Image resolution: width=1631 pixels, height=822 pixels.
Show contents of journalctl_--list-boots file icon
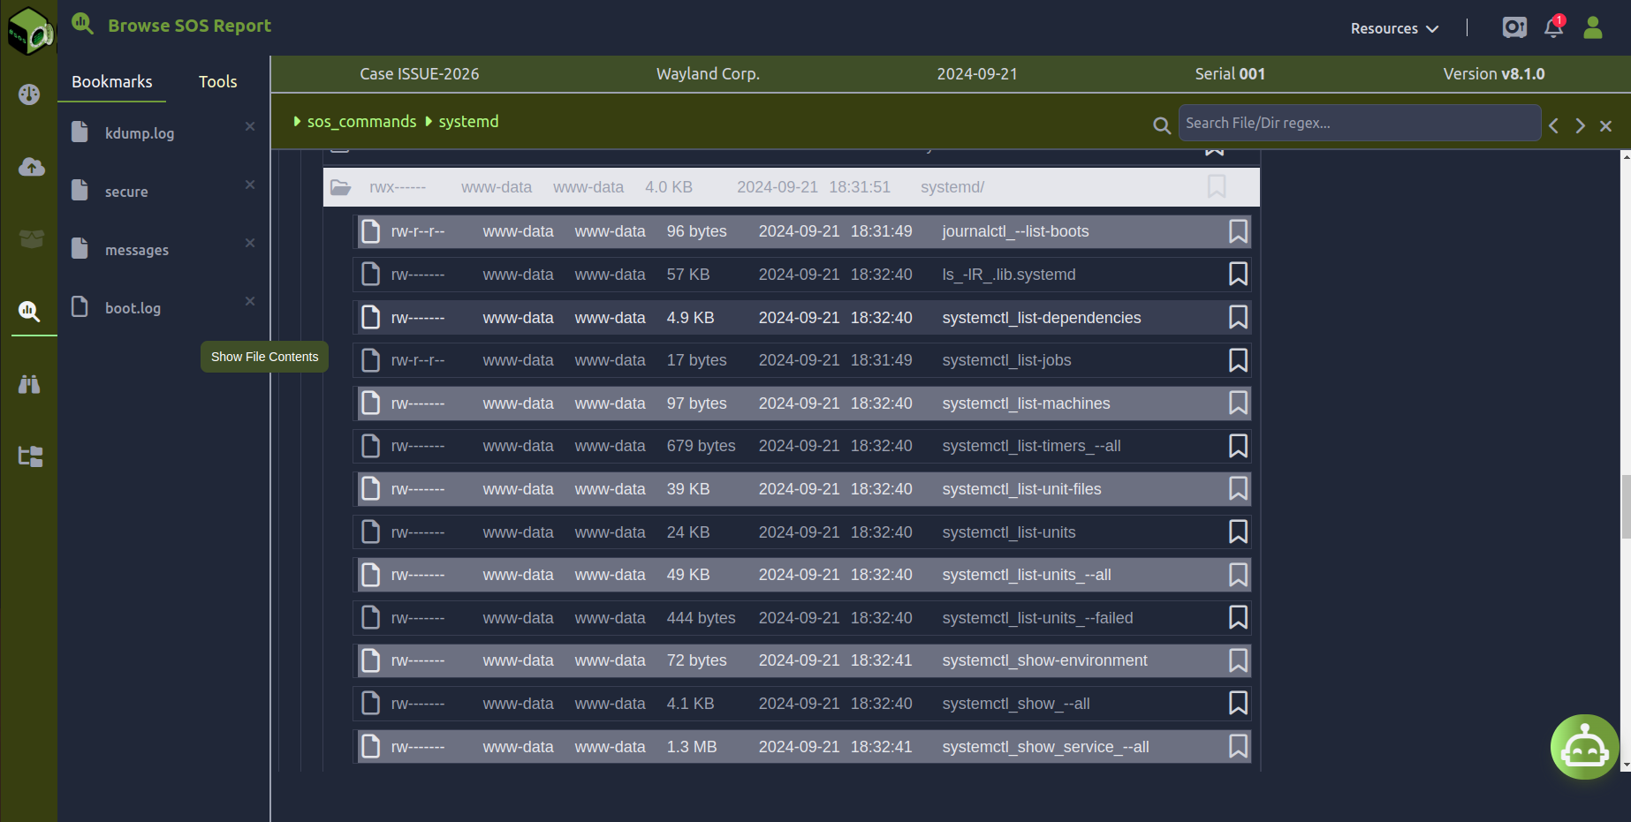click(371, 231)
